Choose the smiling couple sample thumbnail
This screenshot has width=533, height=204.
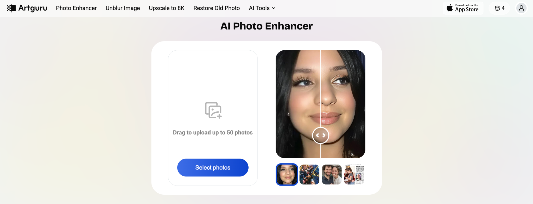click(x=332, y=174)
